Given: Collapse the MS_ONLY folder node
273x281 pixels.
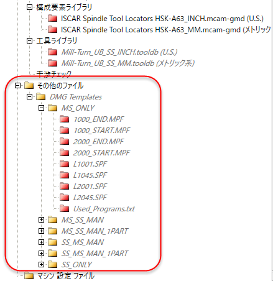Looking at the screenshot, I should click(x=42, y=108).
